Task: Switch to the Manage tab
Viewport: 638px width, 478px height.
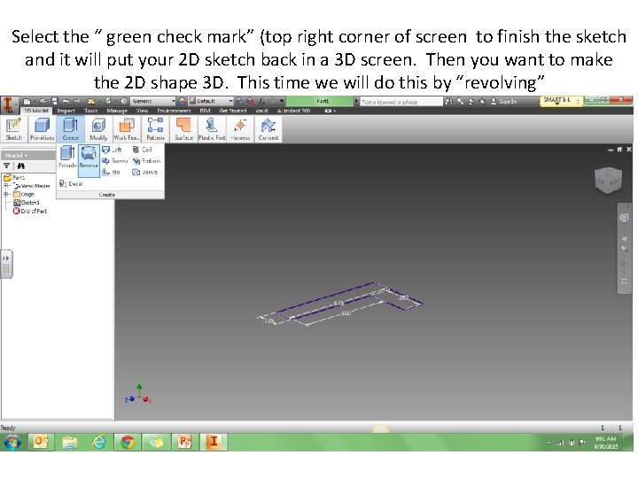Action: tap(117, 111)
